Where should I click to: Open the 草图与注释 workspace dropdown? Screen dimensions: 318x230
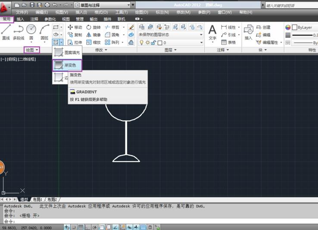(128, 5)
